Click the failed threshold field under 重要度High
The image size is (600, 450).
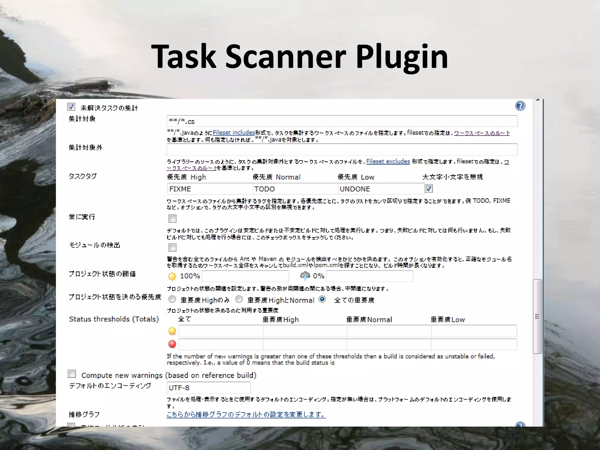(x=305, y=344)
